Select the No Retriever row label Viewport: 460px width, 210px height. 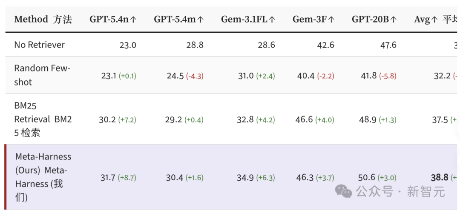pyautogui.click(x=40, y=45)
